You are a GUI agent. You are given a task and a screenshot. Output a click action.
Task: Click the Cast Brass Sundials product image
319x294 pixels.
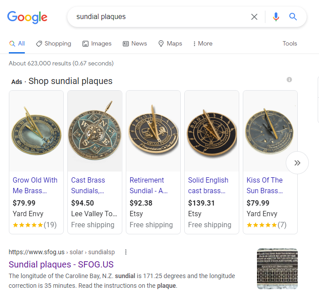point(95,131)
